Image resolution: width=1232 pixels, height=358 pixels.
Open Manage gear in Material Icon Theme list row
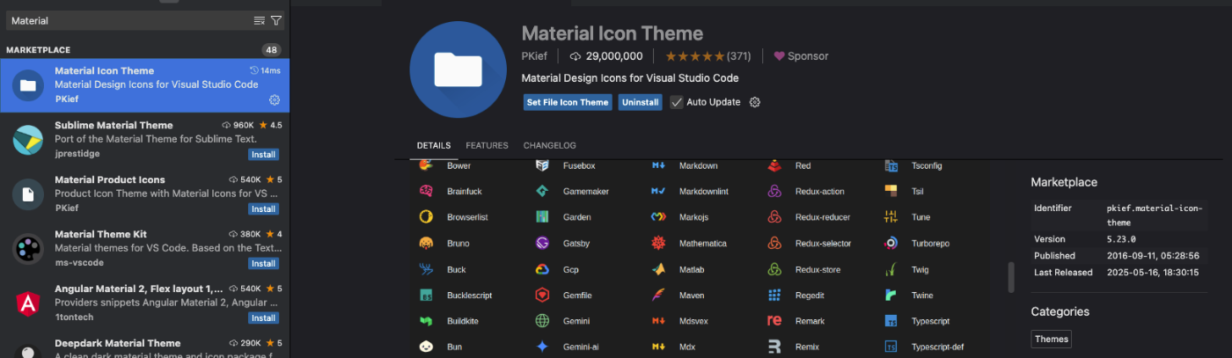pos(274,99)
